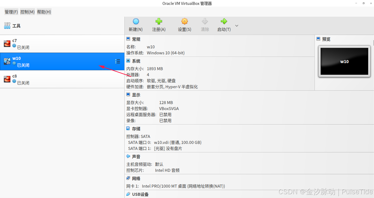Click the OS value Windows 10 (64-bit)
This screenshot has height=198, width=374.
(166, 53)
